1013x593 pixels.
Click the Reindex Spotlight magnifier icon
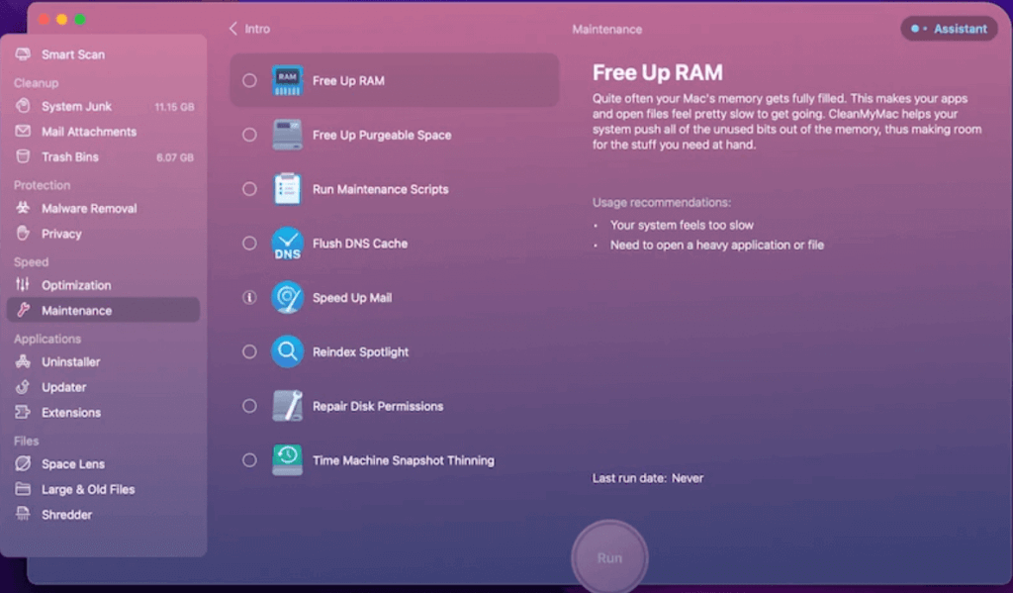point(288,351)
